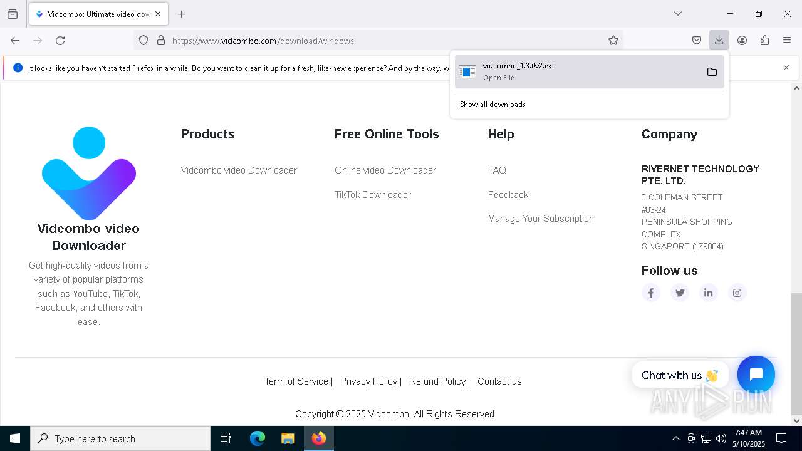The width and height of the screenshot is (802, 451).
Task: Save page to Pocket
Action: (x=697, y=41)
